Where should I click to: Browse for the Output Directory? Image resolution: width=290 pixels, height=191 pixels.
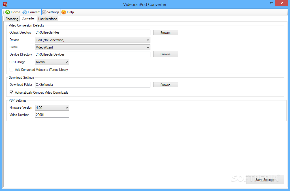pyautogui.click(x=165, y=33)
